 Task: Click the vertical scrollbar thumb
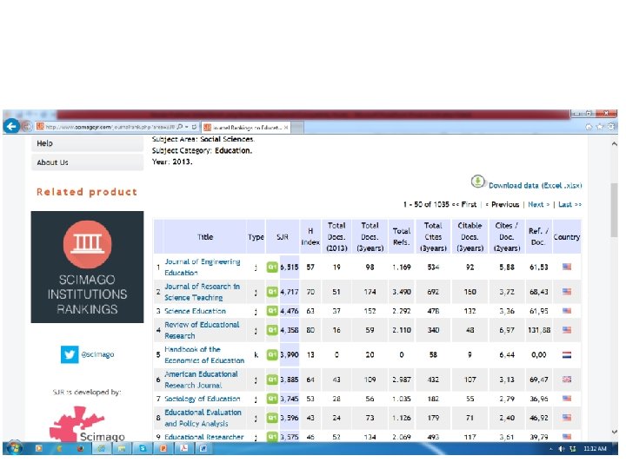(x=615, y=210)
